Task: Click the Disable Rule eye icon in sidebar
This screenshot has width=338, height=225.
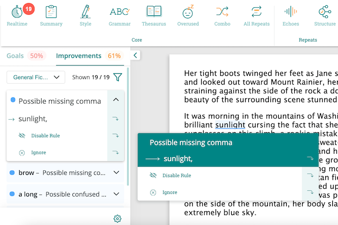Action: click(x=22, y=135)
